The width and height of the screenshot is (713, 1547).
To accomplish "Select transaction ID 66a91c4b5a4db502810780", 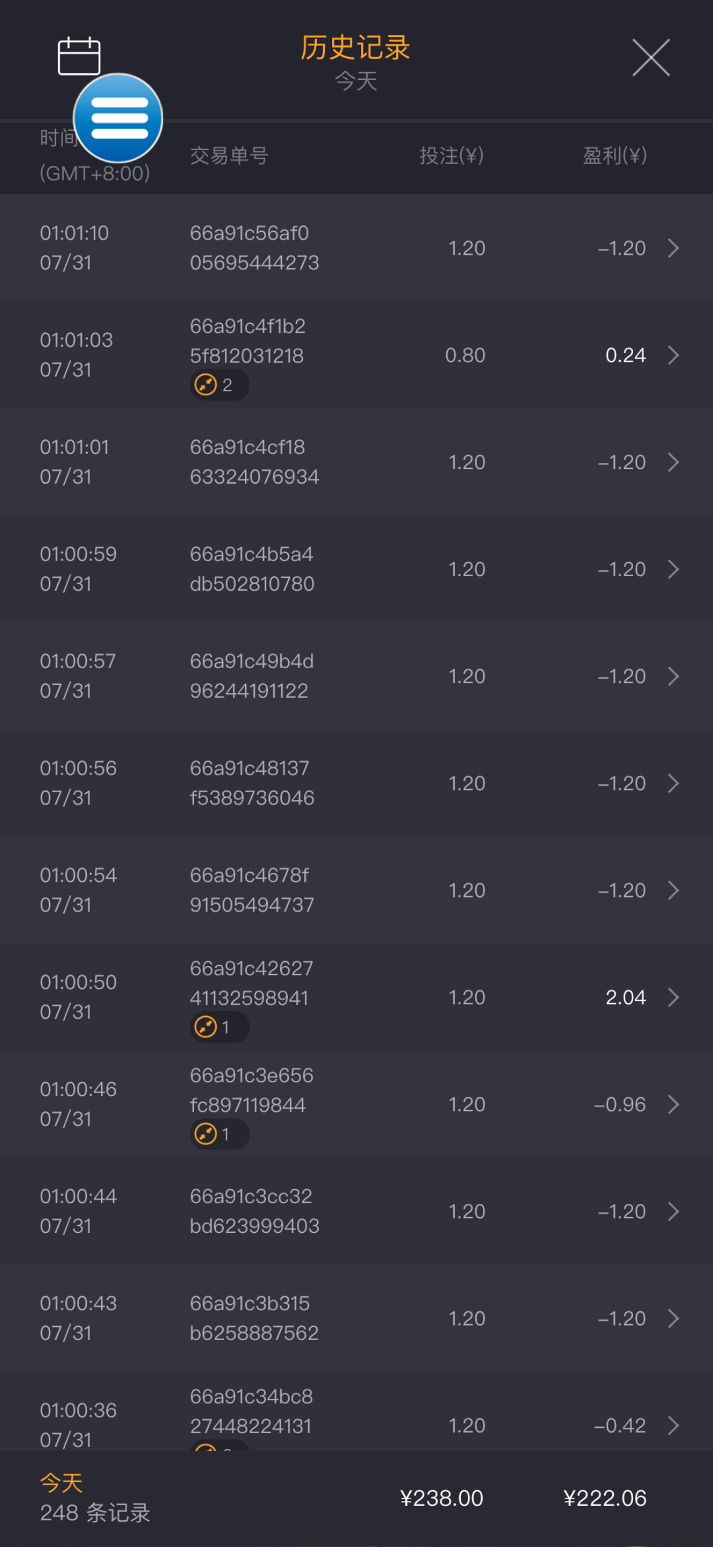I will [252, 569].
